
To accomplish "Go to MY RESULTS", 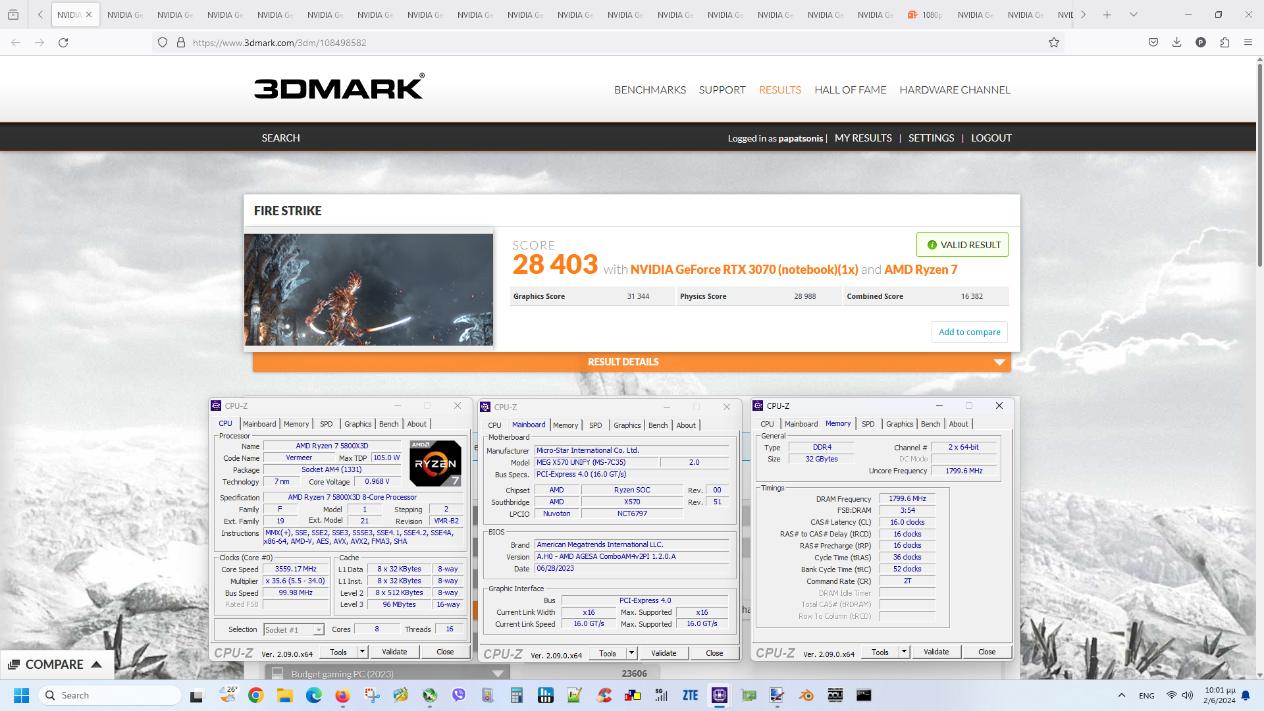I will coord(863,138).
